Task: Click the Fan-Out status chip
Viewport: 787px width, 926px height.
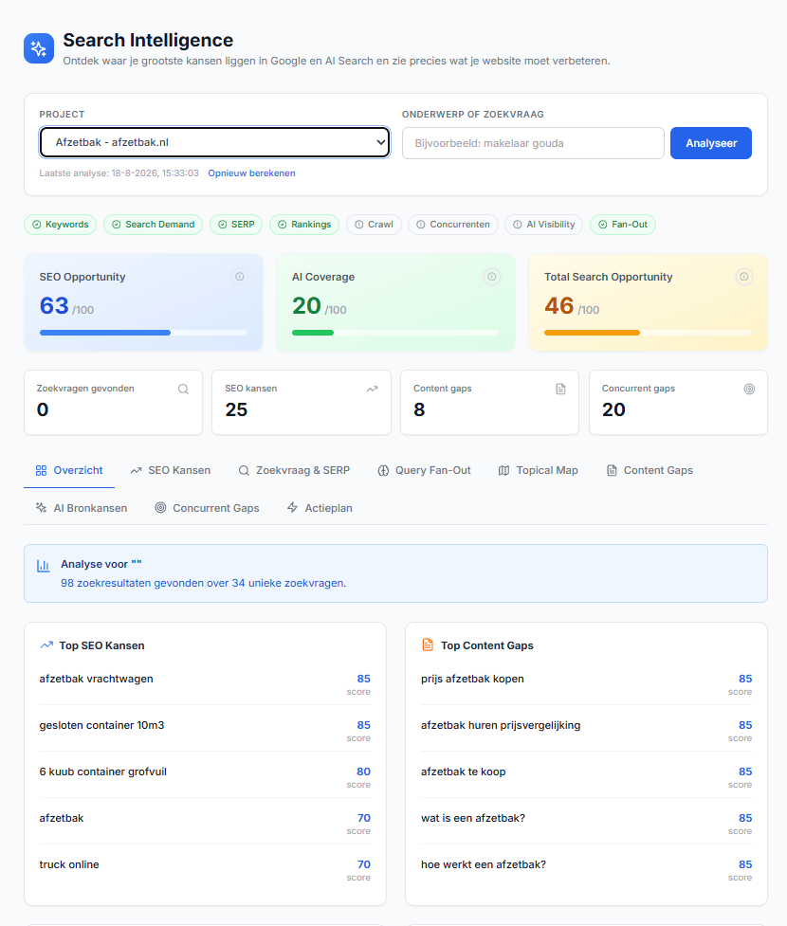Action: [x=623, y=225]
